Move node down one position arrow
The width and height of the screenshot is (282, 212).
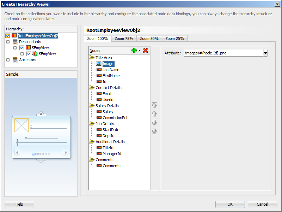tap(154, 122)
